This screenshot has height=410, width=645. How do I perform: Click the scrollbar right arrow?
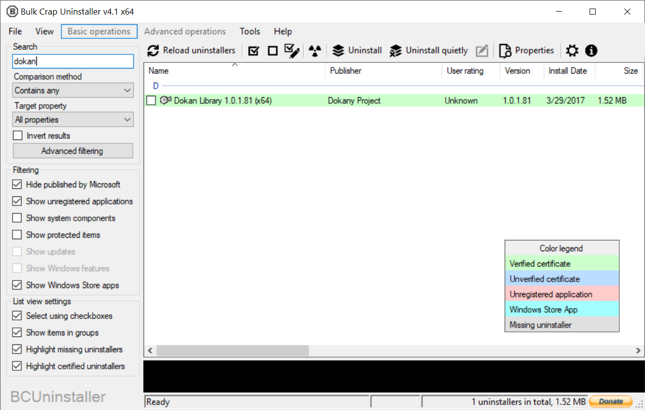coord(638,350)
